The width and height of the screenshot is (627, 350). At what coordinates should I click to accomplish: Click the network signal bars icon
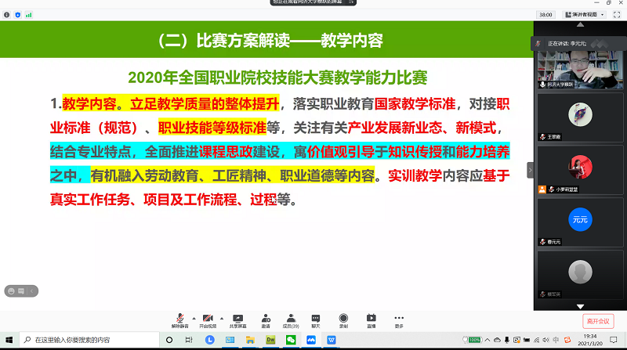click(x=28, y=14)
